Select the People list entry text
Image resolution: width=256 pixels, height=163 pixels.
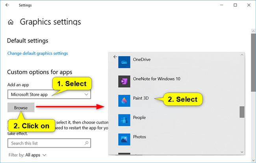pyautogui.click(x=139, y=117)
